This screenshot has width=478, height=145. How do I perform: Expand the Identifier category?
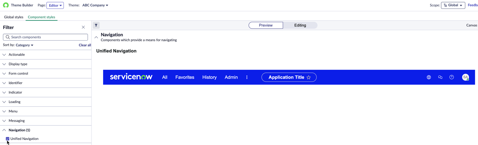coord(46,83)
